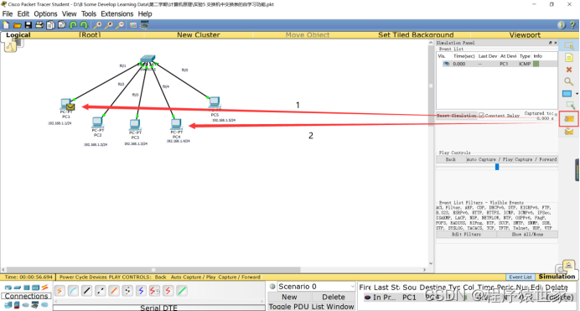Choose the Resize Shape tool
580x311 pixels.
tap(570, 106)
